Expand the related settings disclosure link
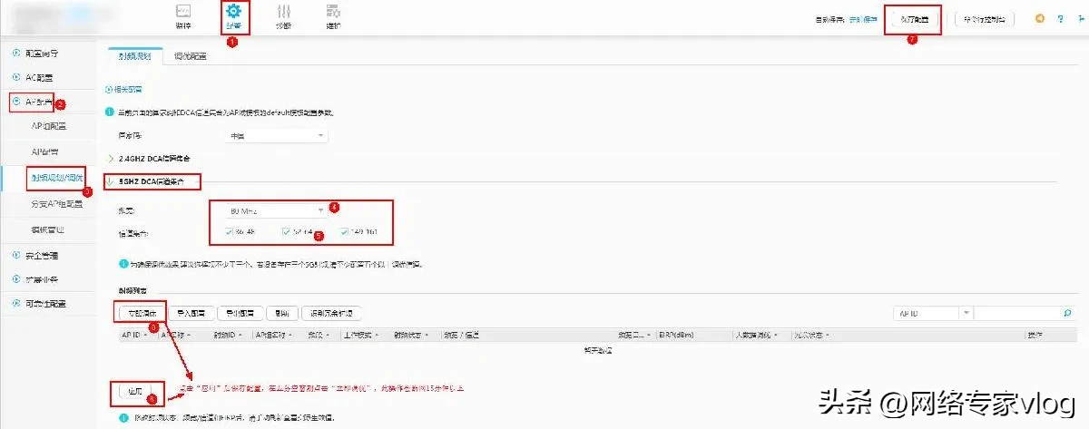The height and width of the screenshot is (429, 1089). click(x=123, y=89)
